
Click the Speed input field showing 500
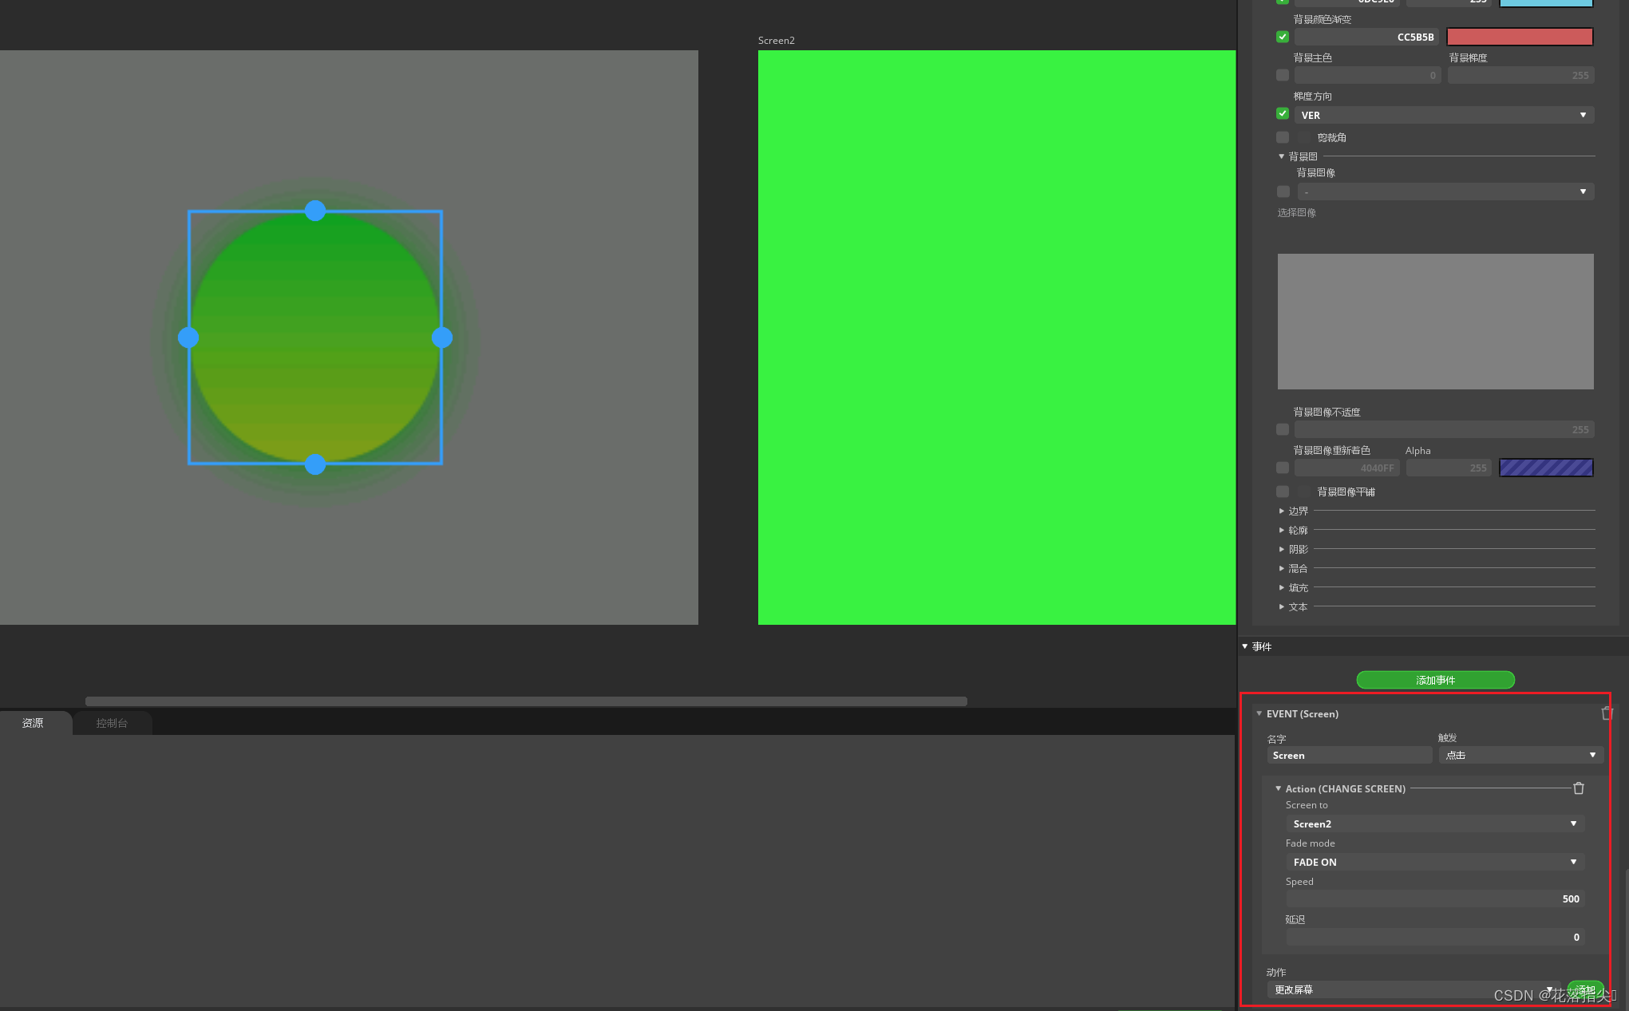(x=1434, y=898)
